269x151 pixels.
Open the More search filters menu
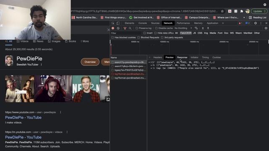point(84,41)
